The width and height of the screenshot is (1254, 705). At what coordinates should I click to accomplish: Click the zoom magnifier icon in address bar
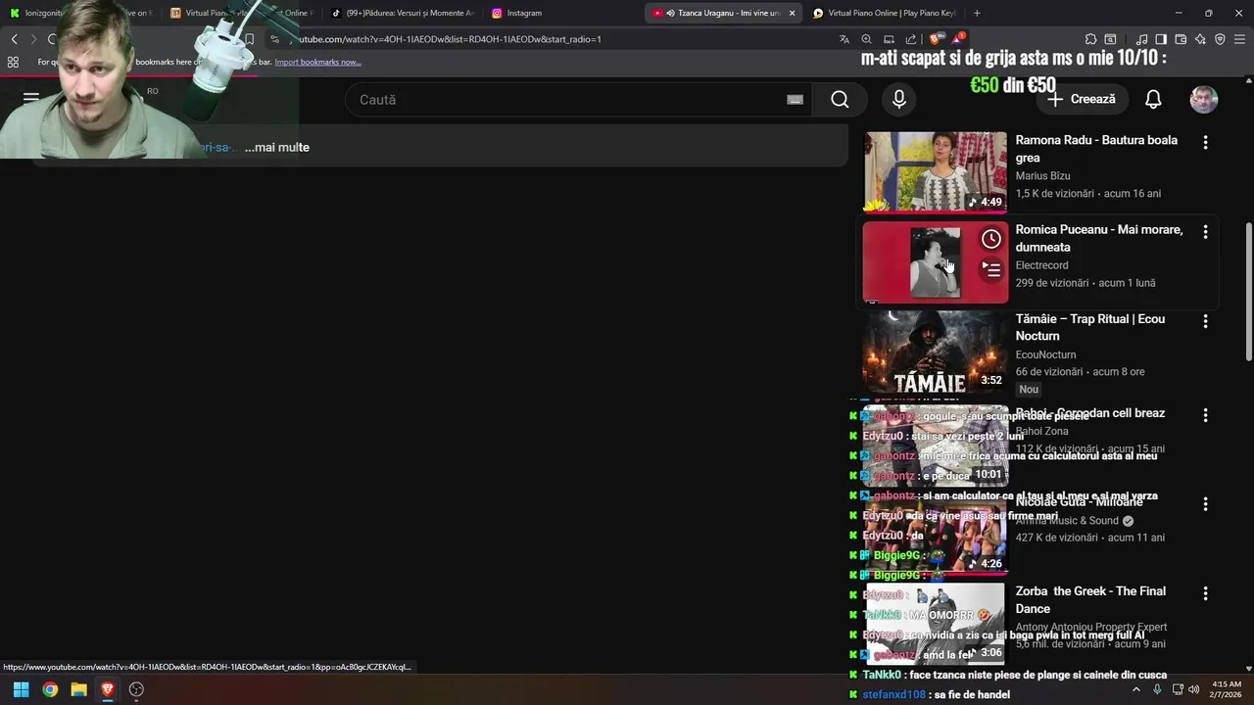point(867,39)
